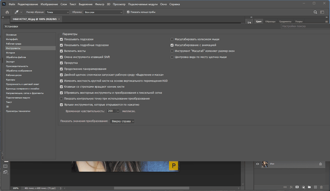
Task: Open 'Вверху справа' transform values dropdown
Action: [x=122, y=121]
